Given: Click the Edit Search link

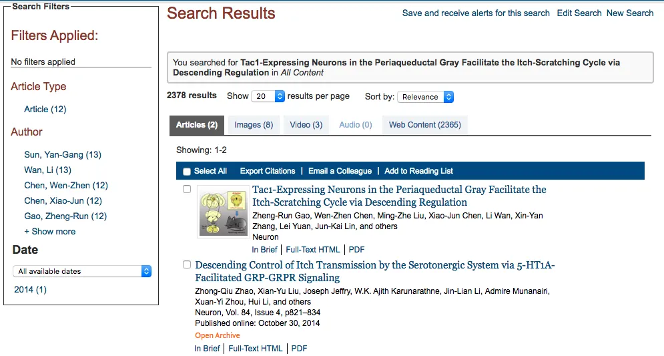Looking at the screenshot, I should (x=579, y=13).
